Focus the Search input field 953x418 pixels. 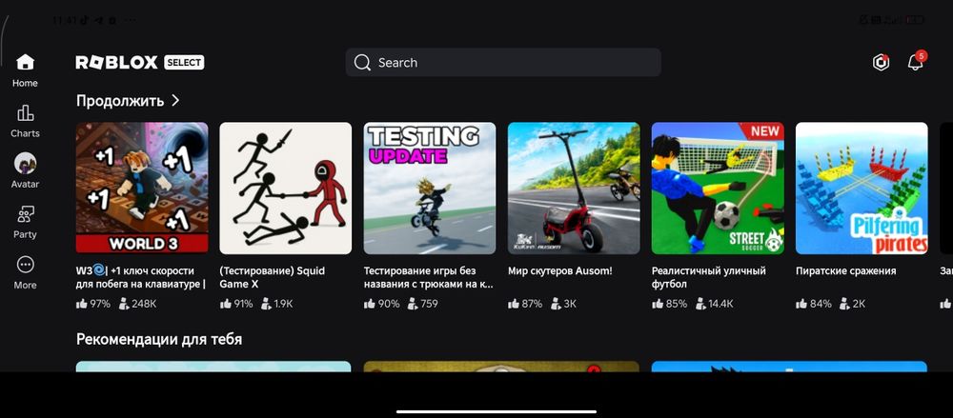(503, 63)
